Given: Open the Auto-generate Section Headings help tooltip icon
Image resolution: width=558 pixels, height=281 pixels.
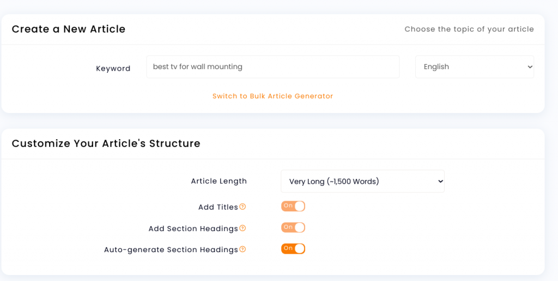Looking at the screenshot, I should pos(242,249).
